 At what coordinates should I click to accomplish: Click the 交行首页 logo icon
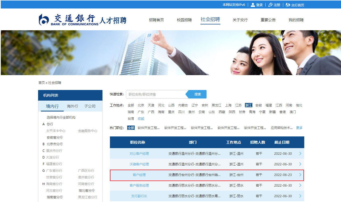pos(288,5)
